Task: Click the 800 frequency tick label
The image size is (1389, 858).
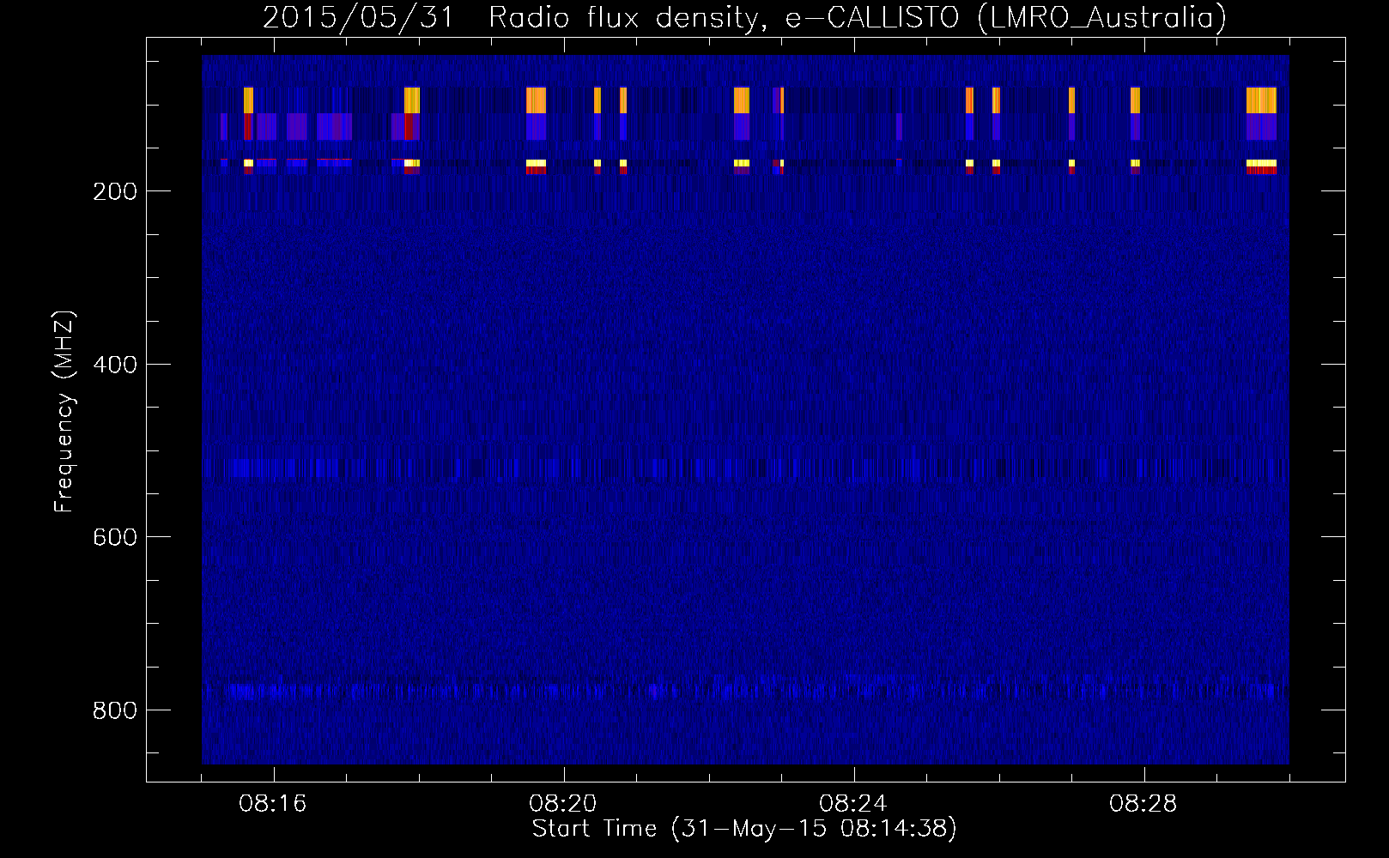Action: pyautogui.click(x=115, y=710)
